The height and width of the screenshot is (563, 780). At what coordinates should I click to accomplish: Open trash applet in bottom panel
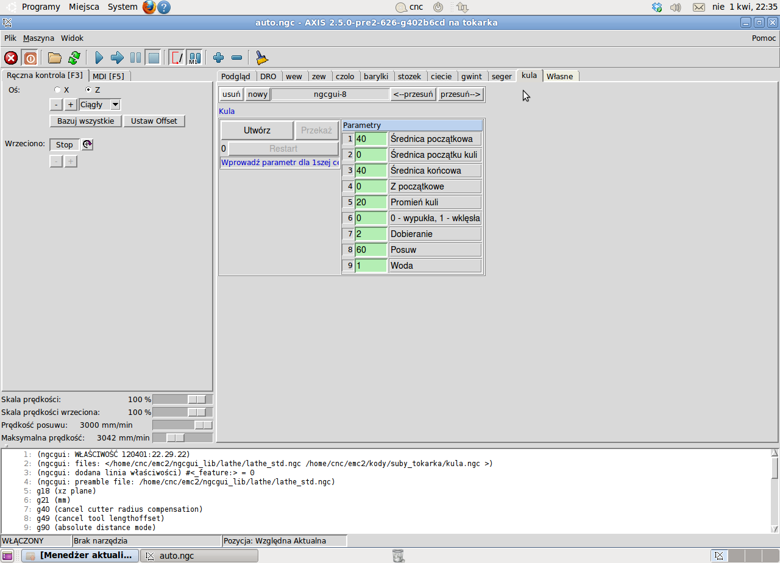coord(398,555)
